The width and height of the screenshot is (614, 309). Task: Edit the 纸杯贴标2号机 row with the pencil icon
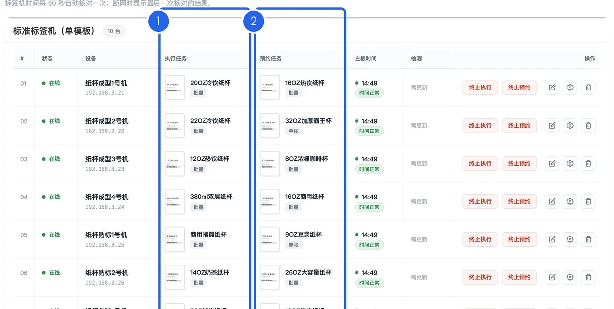(x=552, y=277)
